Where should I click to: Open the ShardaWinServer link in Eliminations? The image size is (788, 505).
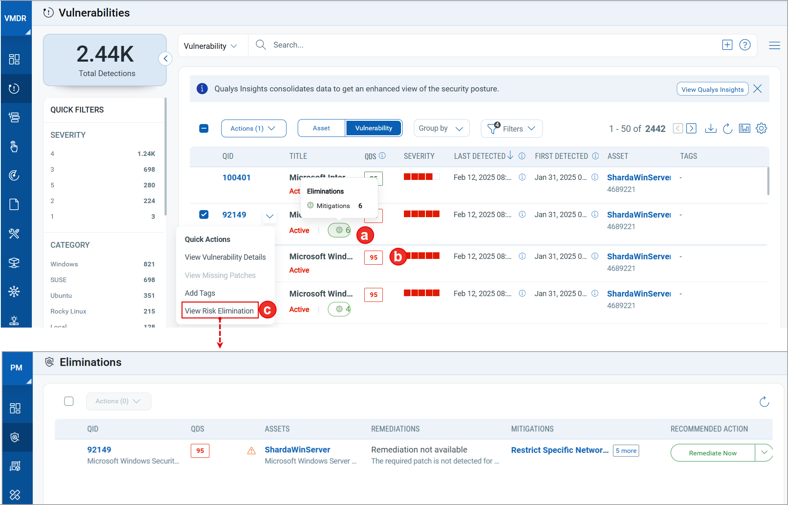point(297,450)
